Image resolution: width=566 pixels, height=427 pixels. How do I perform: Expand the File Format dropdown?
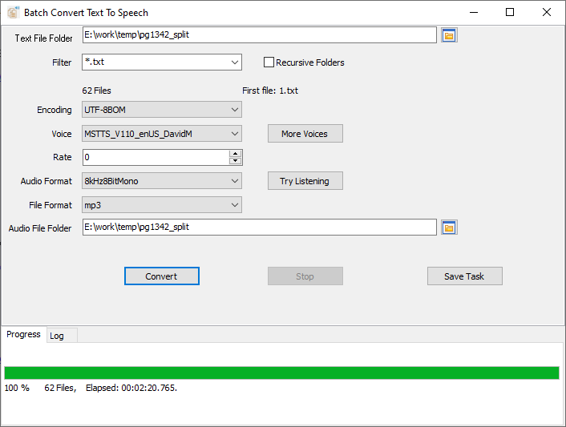pyautogui.click(x=235, y=205)
